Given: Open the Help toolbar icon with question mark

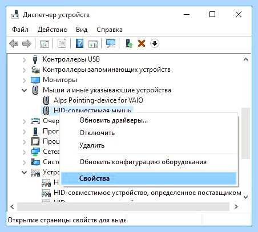Looking at the screenshot, I should [79, 43].
